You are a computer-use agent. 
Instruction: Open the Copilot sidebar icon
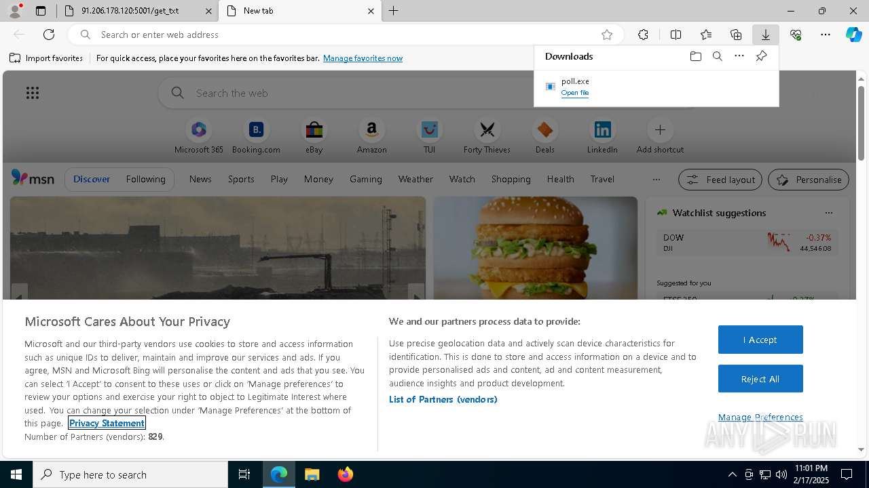pyautogui.click(x=854, y=35)
